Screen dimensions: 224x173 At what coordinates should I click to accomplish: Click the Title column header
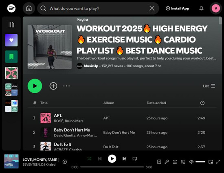point(44,103)
